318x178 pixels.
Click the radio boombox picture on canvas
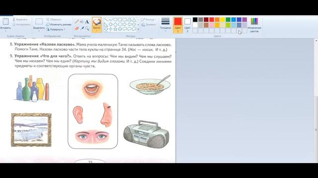(147, 134)
